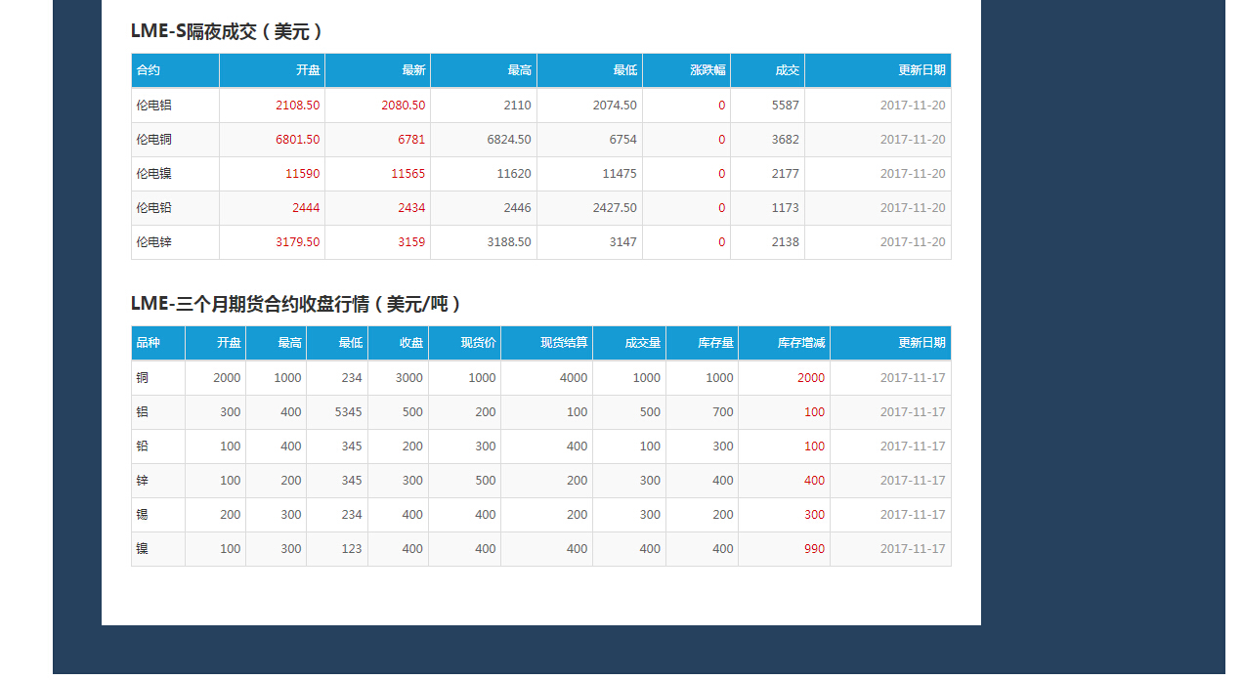Click the LME-三个月期货合约收盘行情 heading
The width and height of the screenshot is (1243, 680).
tap(296, 304)
